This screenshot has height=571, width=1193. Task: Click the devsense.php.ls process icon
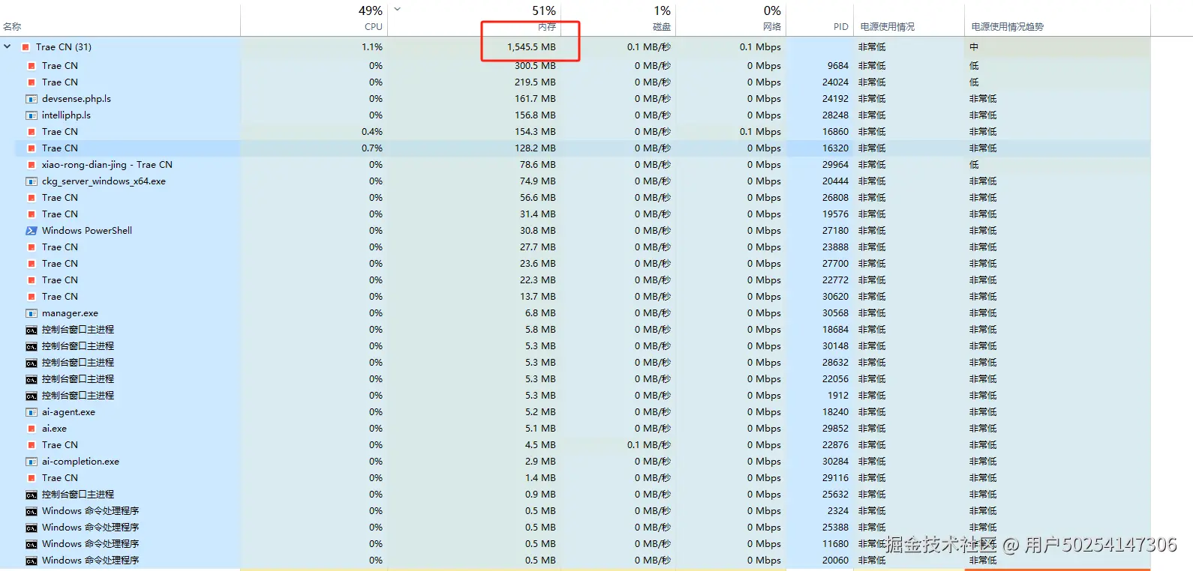tap(32, 99)
